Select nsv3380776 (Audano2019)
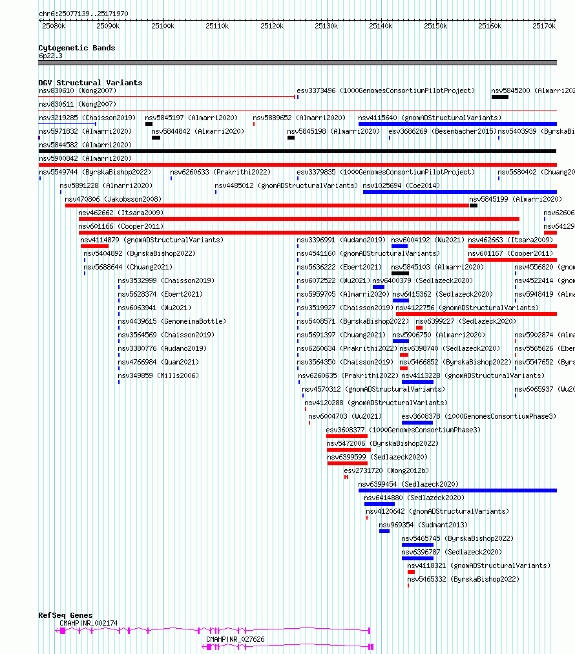575x654 pixels. [x=162, y=349]
